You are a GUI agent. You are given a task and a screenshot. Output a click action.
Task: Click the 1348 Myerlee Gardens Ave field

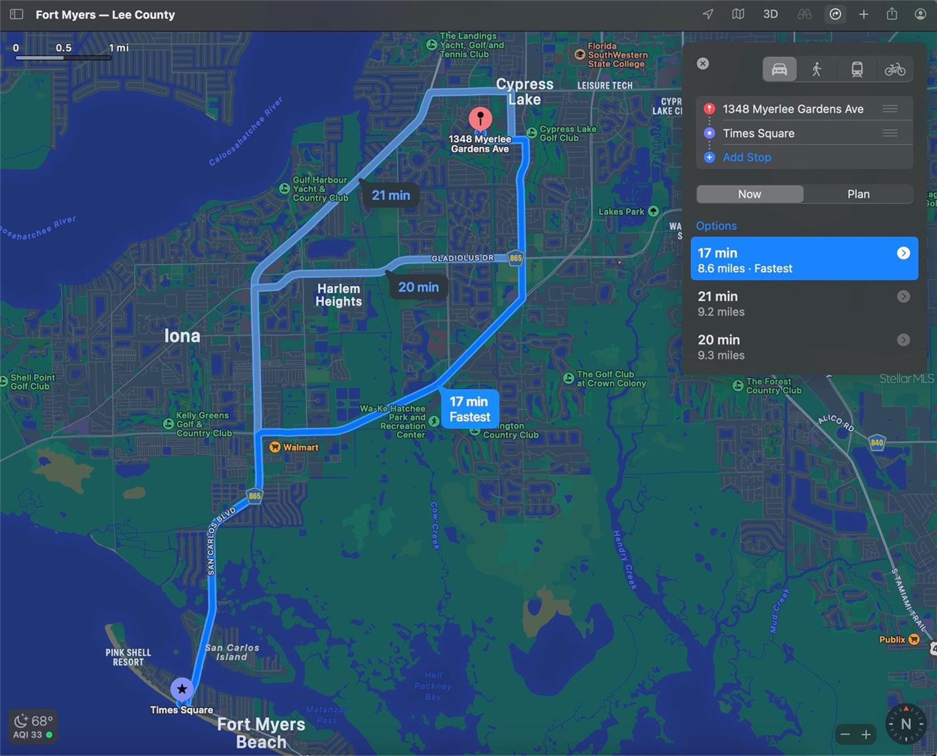click(793, 109)
